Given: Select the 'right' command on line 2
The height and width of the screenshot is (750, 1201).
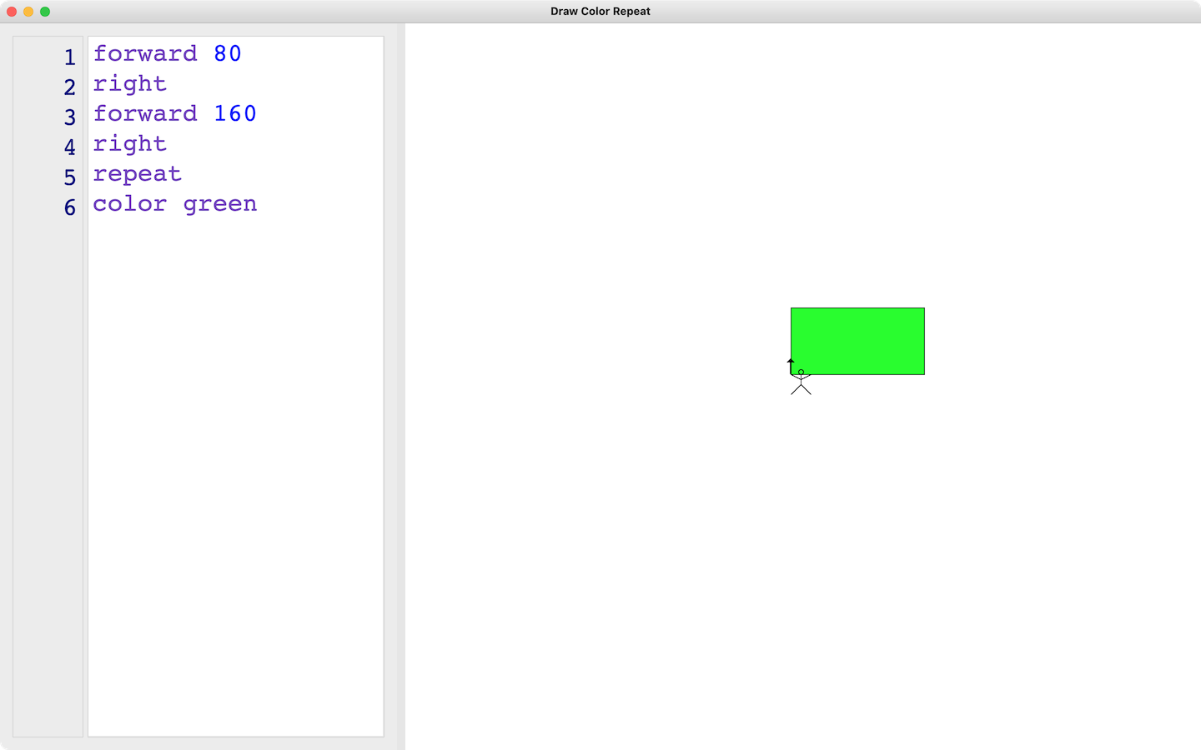Looking at the screenshot, I should (129, 83).
